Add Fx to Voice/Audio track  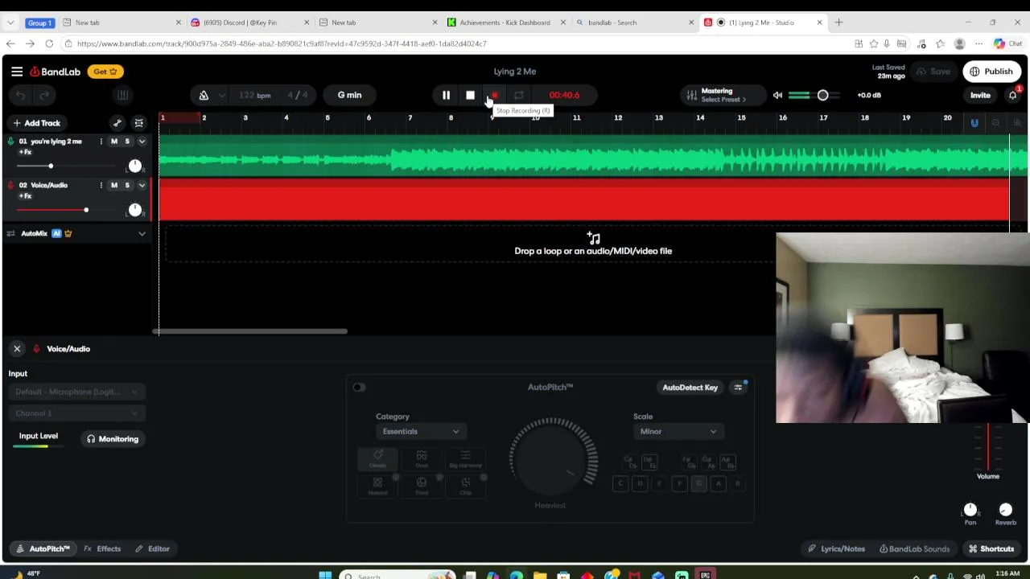[26, 196]
